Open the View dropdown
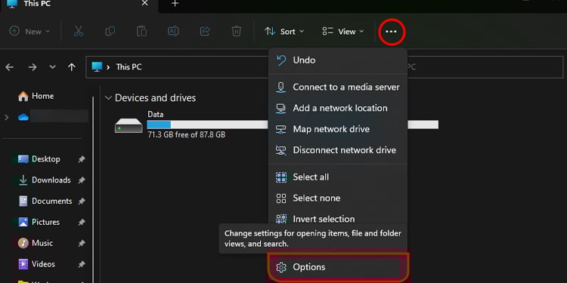 point(342,32)
